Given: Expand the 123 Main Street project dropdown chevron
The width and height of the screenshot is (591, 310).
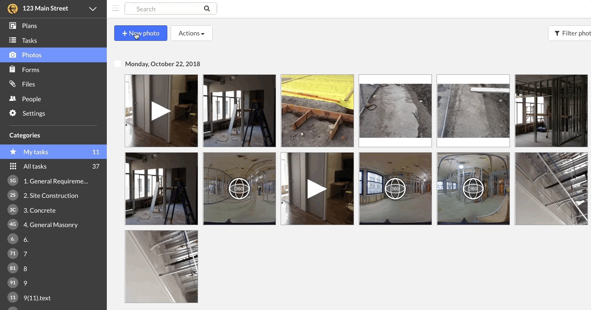Looking at the screenshot, I should [x=93, y=9].
